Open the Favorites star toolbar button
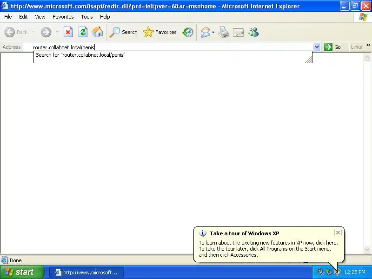Screen dimensions: 372x279 [159, 32]
